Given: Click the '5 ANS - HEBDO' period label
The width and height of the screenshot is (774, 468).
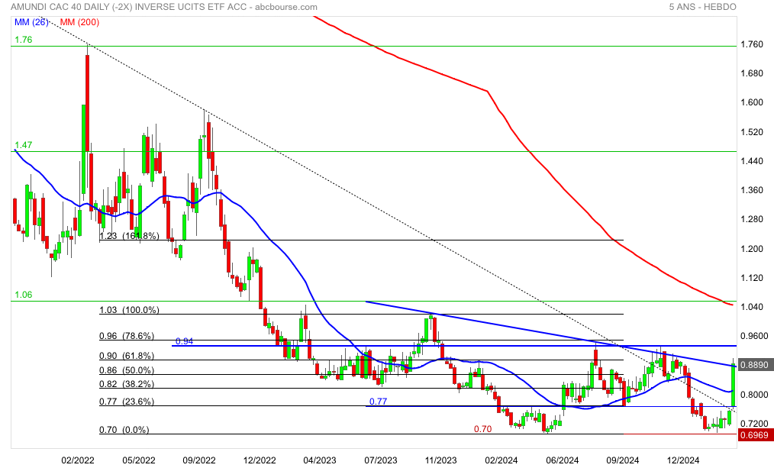Looking at the screenshot, I should click(x=702, y=7).
